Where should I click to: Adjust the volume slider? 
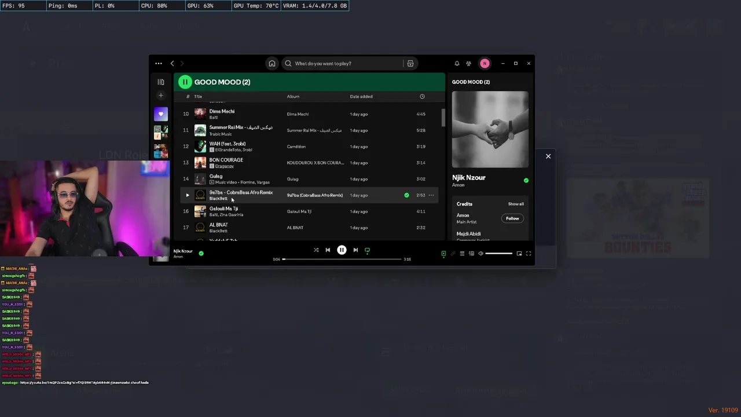498,254
